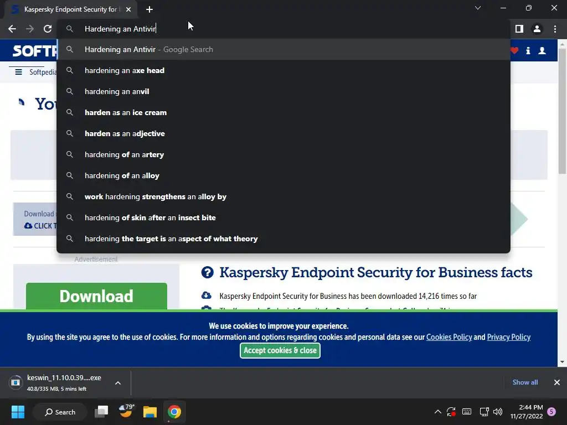The height and width of the screenshot is (425, 567).
Task: Open the Privacy Policy link
Action: [508, 337]
